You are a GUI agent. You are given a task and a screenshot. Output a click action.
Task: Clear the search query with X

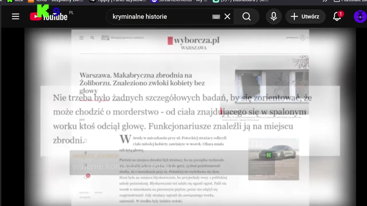point(227,17)
